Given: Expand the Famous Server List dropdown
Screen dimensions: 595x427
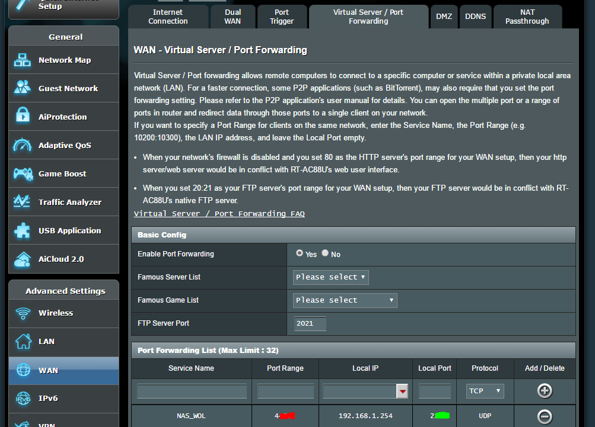Looking at the screenshot, I should click(330, 277).
